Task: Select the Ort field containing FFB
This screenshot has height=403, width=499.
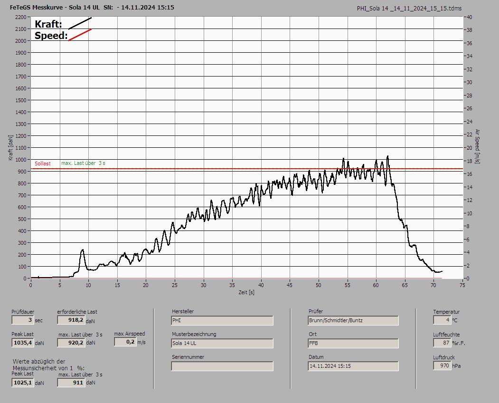Action: tap(353, 344)
